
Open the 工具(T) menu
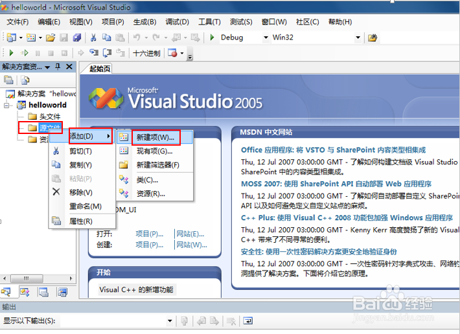(x=209, y=22)
